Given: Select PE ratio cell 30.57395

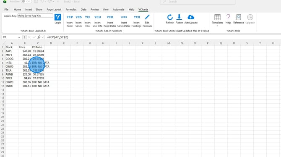Looking at the screenshot, I should pos(38,74).
